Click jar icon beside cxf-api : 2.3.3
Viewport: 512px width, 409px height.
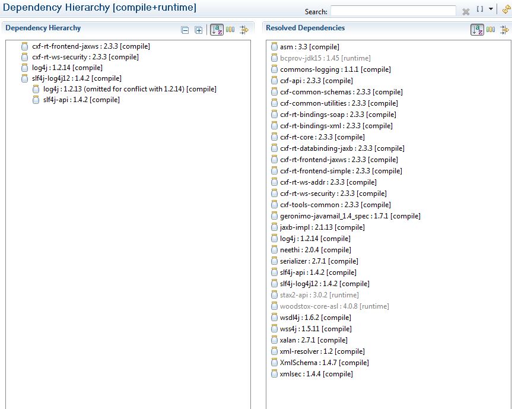(x=274, y=81)
